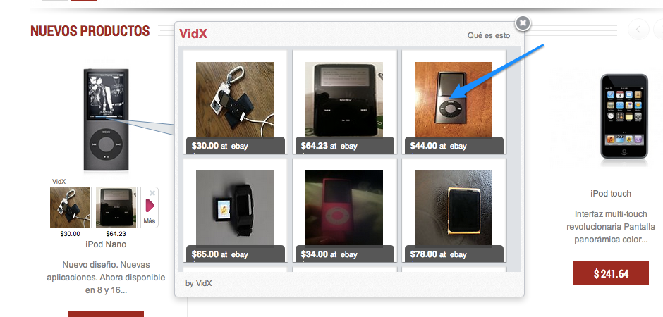The width and height of the screenshot is (663, 317).
Task: Select the $65.00 eBay iPod watchband image
Action: click(x=235, y=208)
